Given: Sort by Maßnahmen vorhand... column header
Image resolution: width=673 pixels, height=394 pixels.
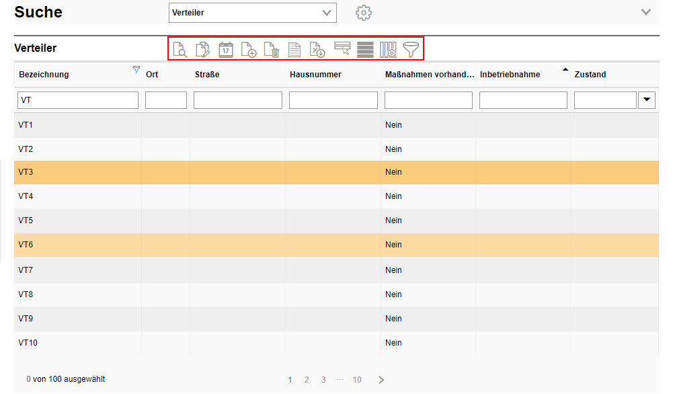Looking at the screenshot, I should (x=430, y=74).
